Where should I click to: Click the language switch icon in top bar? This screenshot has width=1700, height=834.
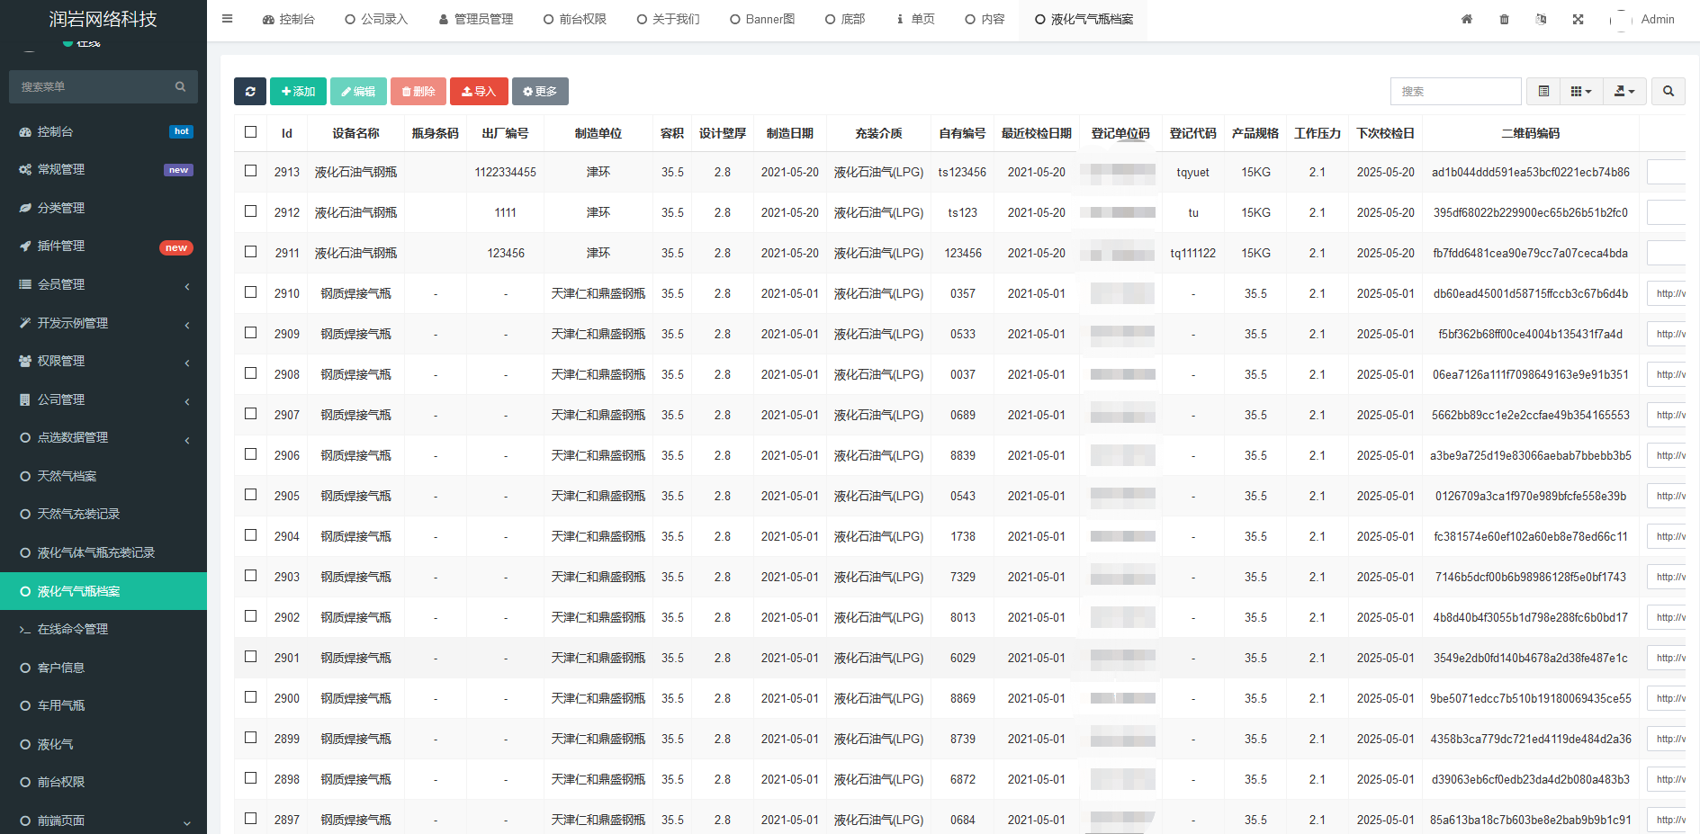coord(1541,19)
